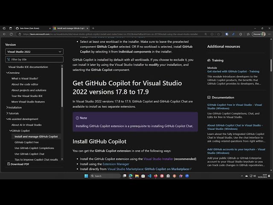The image size is (273, 205).
Task: Open About AI in Visual Studio article
Action: click(x=26, y=125)
